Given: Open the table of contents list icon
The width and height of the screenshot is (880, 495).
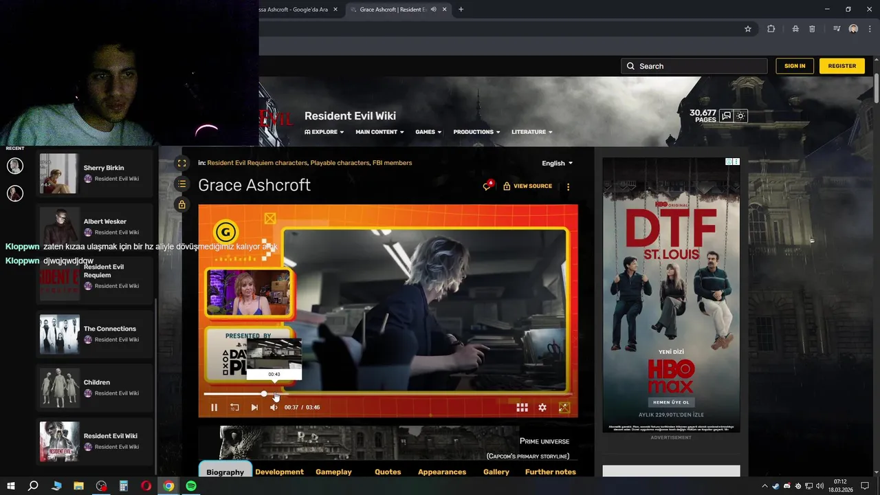Looking at the screenshot, I should click(181, 184).
